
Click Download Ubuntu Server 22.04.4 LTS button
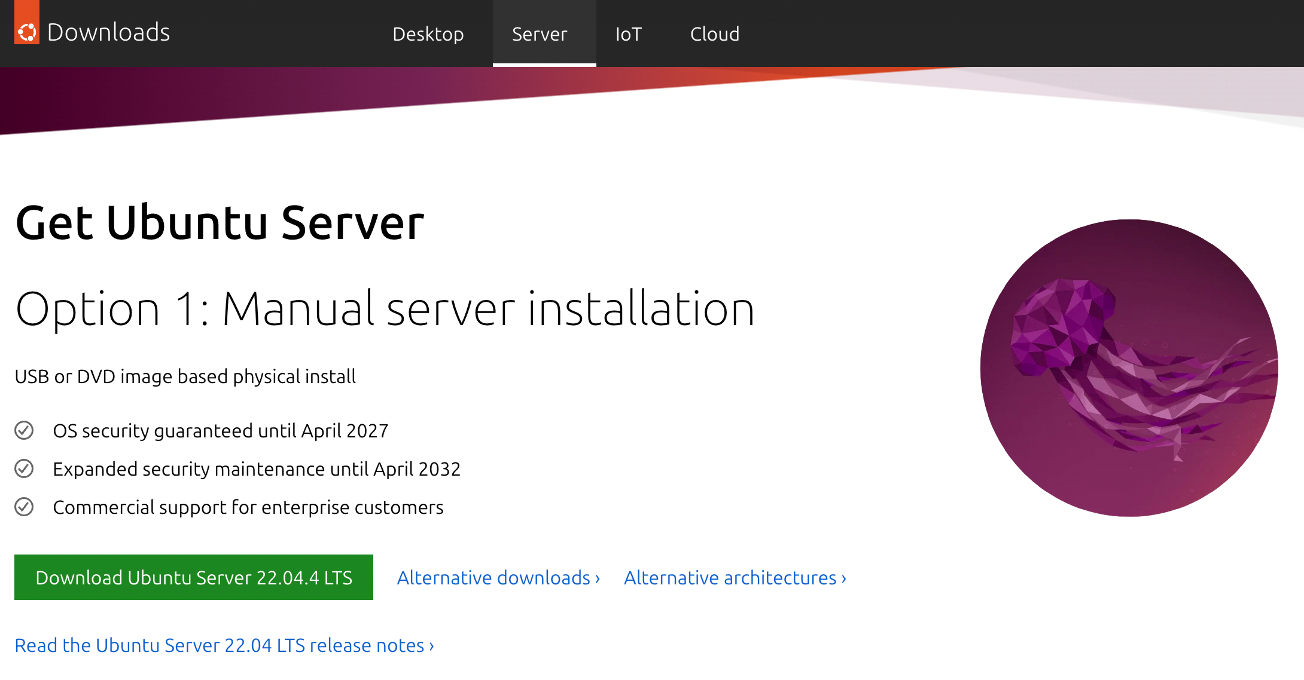pos(194,577)
